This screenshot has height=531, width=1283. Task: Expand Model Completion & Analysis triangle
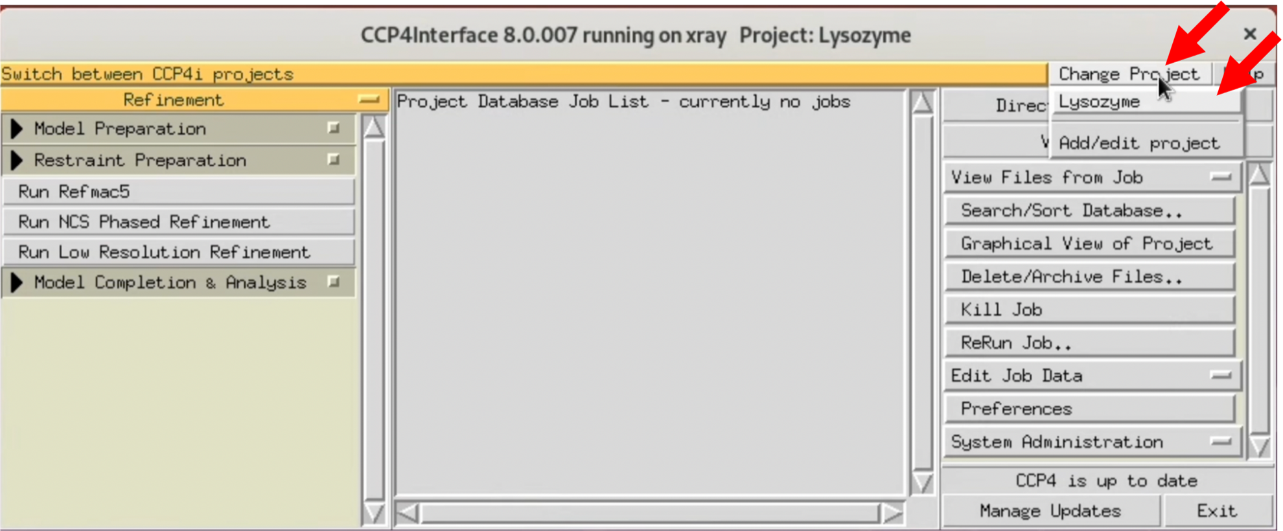tap(17, 282)
